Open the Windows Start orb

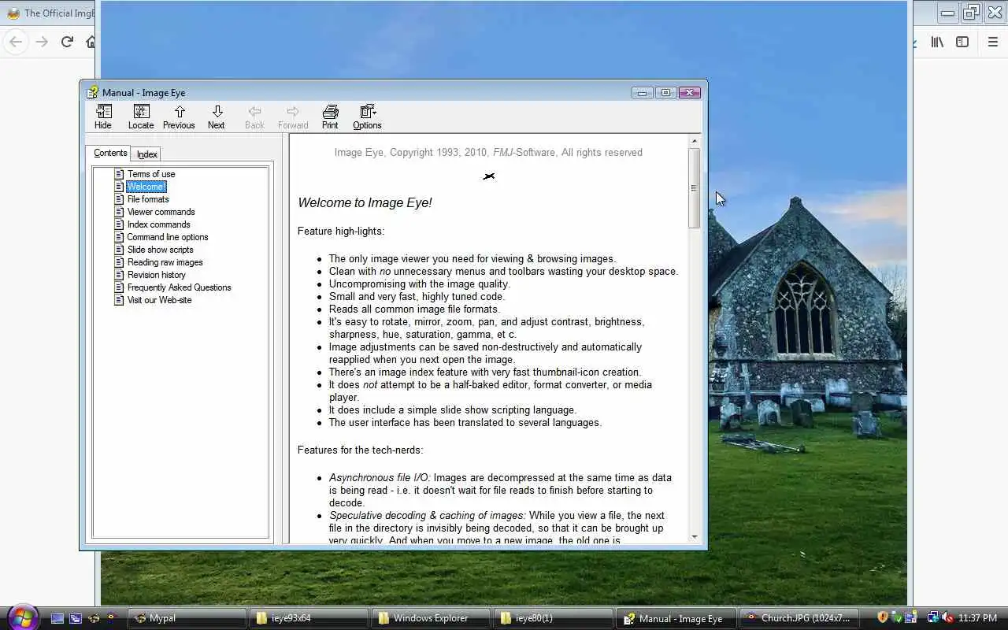click(22, 617)
